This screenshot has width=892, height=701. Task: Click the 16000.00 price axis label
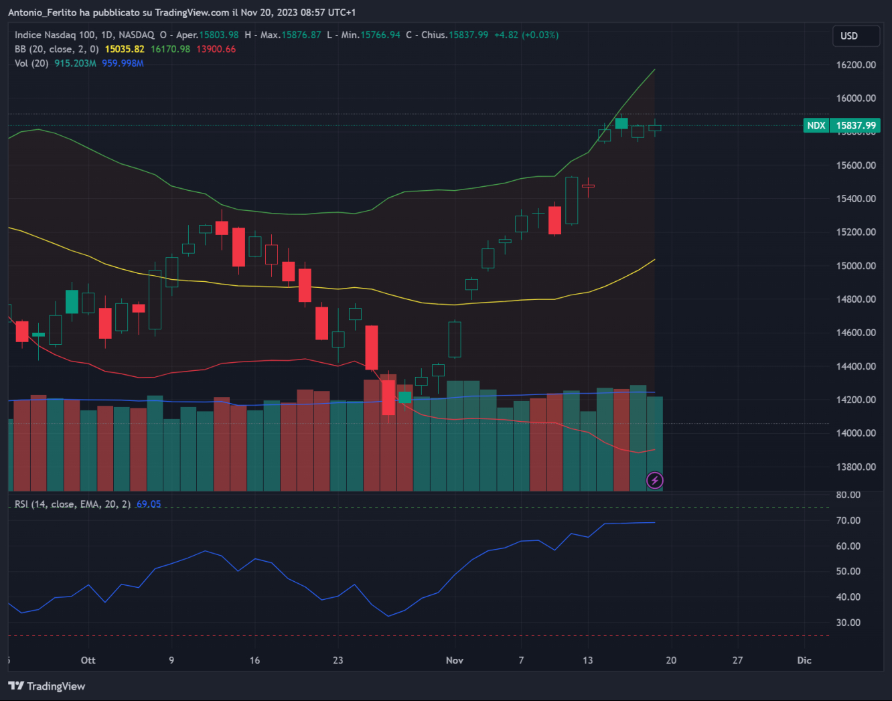coord(856,98)
